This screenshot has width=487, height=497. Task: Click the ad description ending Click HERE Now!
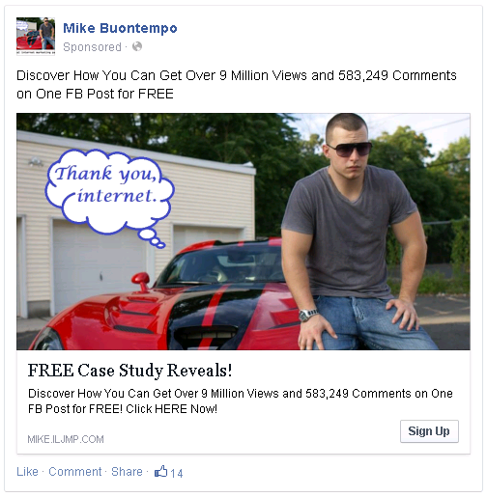(241, 401)
